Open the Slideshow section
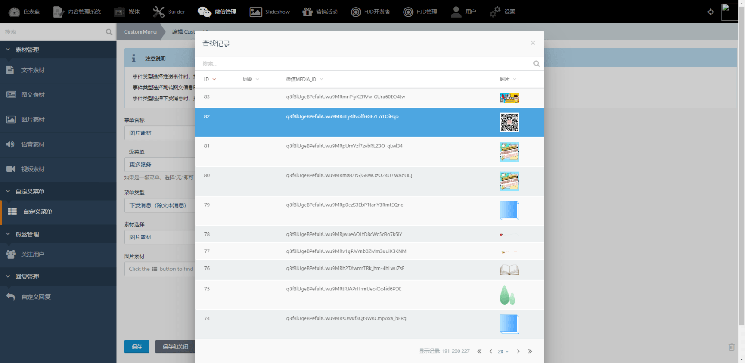Image resolution: width=745 pixels, height=363 pixels. point(269,12)
